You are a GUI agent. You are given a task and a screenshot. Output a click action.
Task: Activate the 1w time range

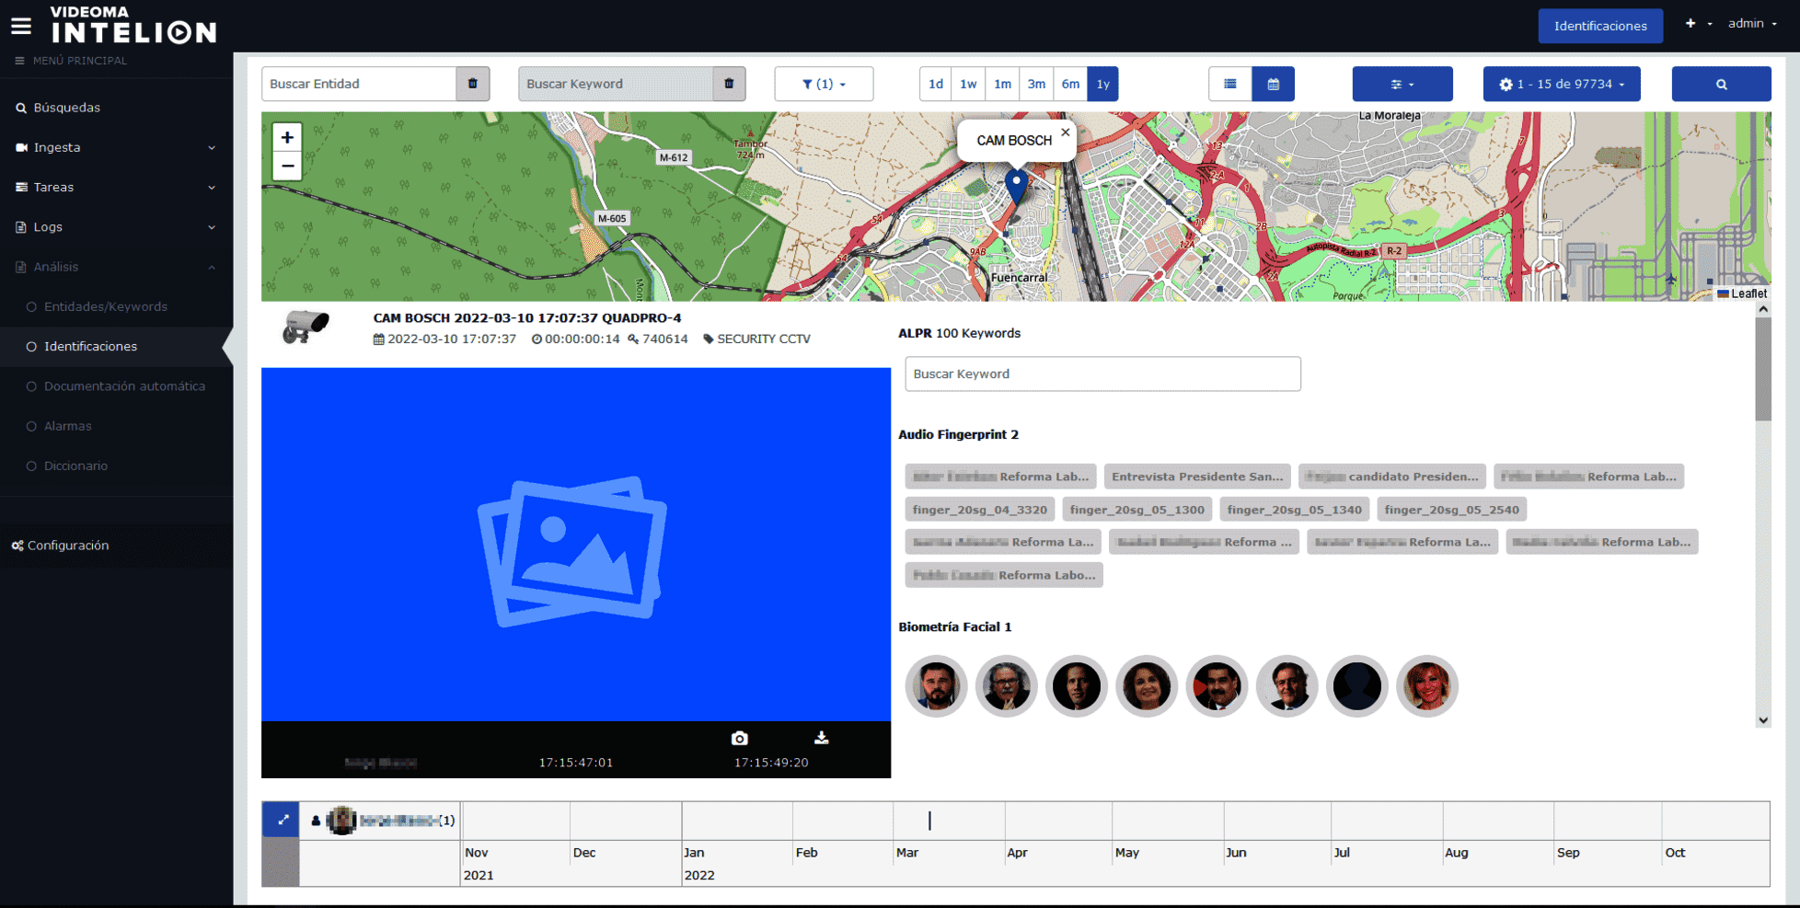coord(968,84)
